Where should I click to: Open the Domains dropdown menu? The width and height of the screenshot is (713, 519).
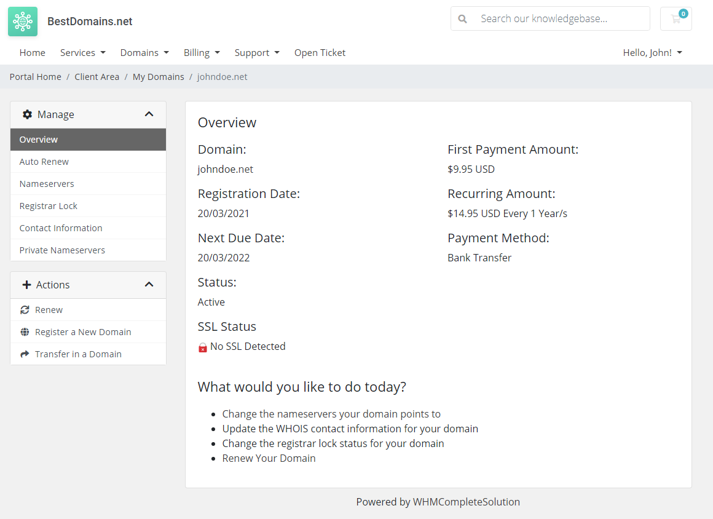144,53
